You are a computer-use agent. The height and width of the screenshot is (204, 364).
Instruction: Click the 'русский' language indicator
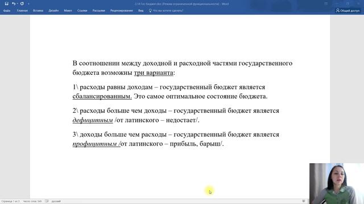tap(56, 201)
